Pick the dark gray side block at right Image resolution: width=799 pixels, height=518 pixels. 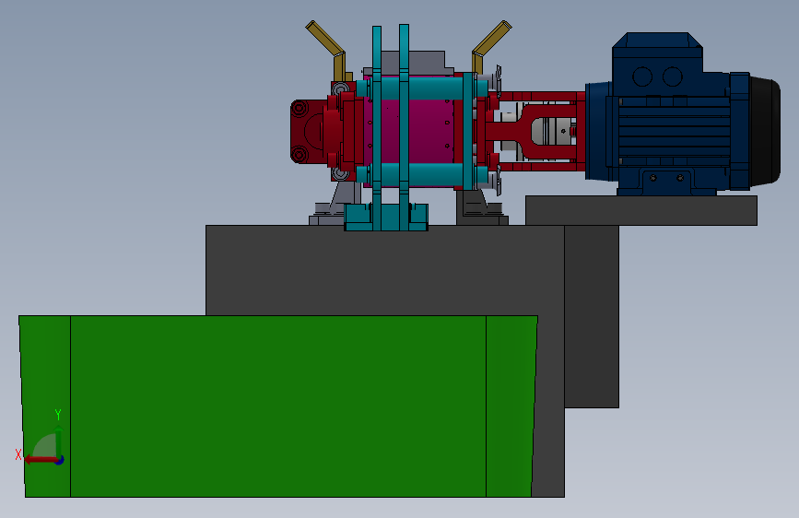(x=592, y=316)
